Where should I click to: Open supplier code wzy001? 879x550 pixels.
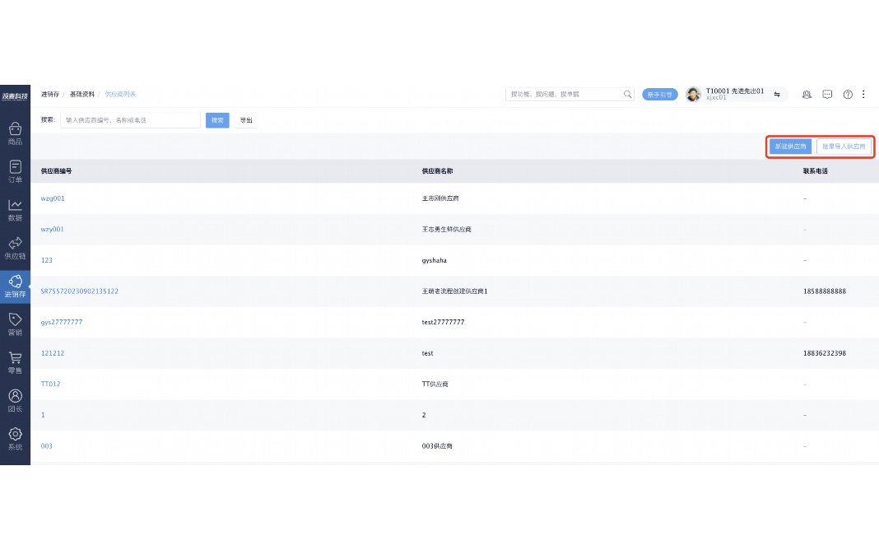tap(52, 230)
